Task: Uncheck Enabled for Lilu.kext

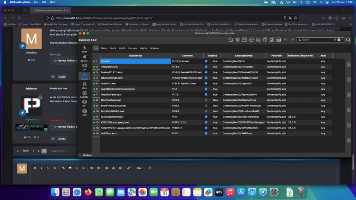Action: tap(206, 61)
